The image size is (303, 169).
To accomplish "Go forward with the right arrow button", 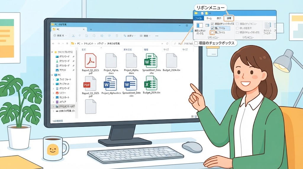I will click(x=59, y=44).
